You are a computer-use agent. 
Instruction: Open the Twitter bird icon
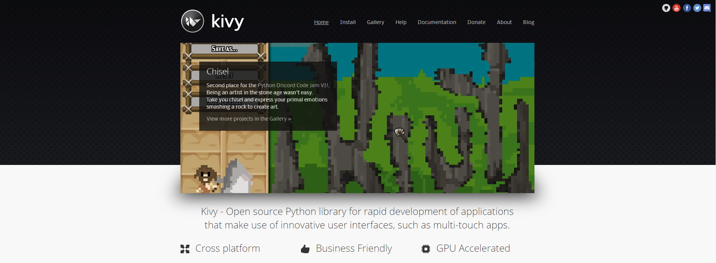point(697,8)
